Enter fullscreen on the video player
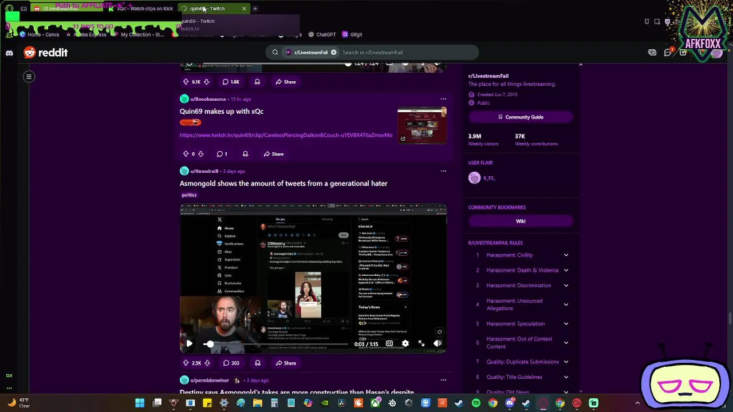Image resolution: width=733 pixels, height=412 pixels. 421,344
